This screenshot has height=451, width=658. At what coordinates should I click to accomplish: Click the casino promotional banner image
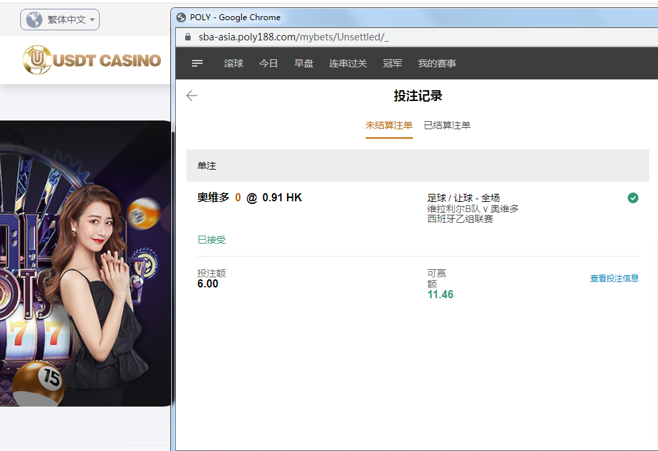point(86,263)
